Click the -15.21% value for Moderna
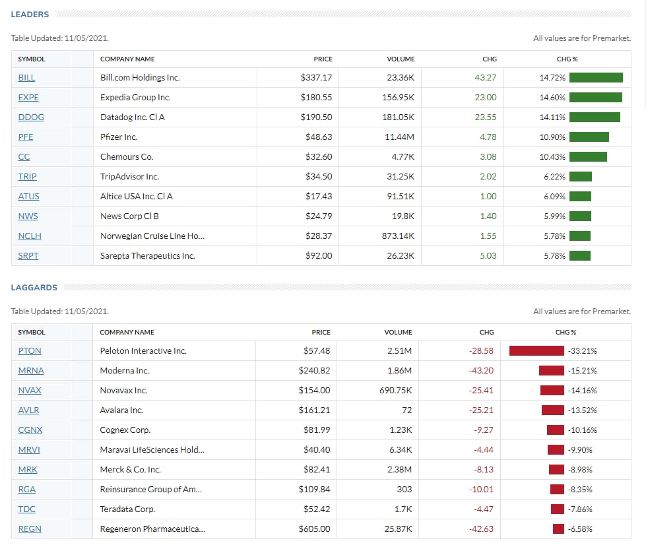 point(583,370)
